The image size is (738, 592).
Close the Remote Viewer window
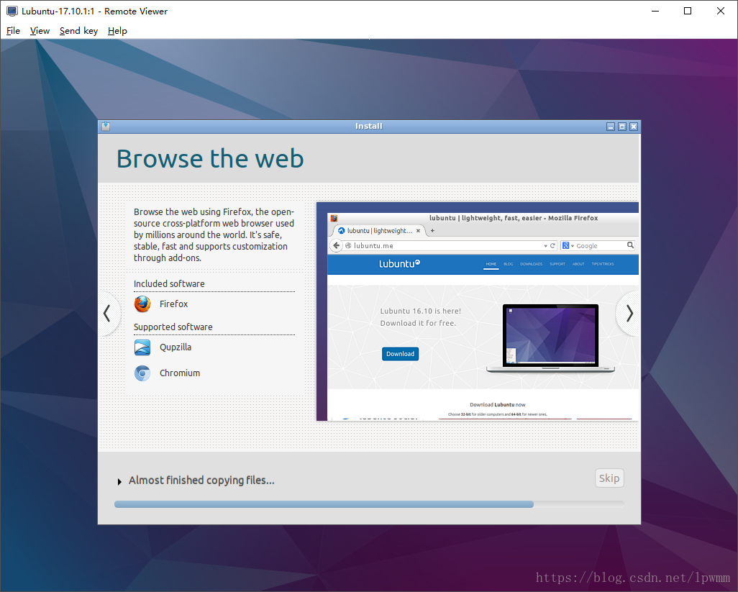(x=721, y=11)
